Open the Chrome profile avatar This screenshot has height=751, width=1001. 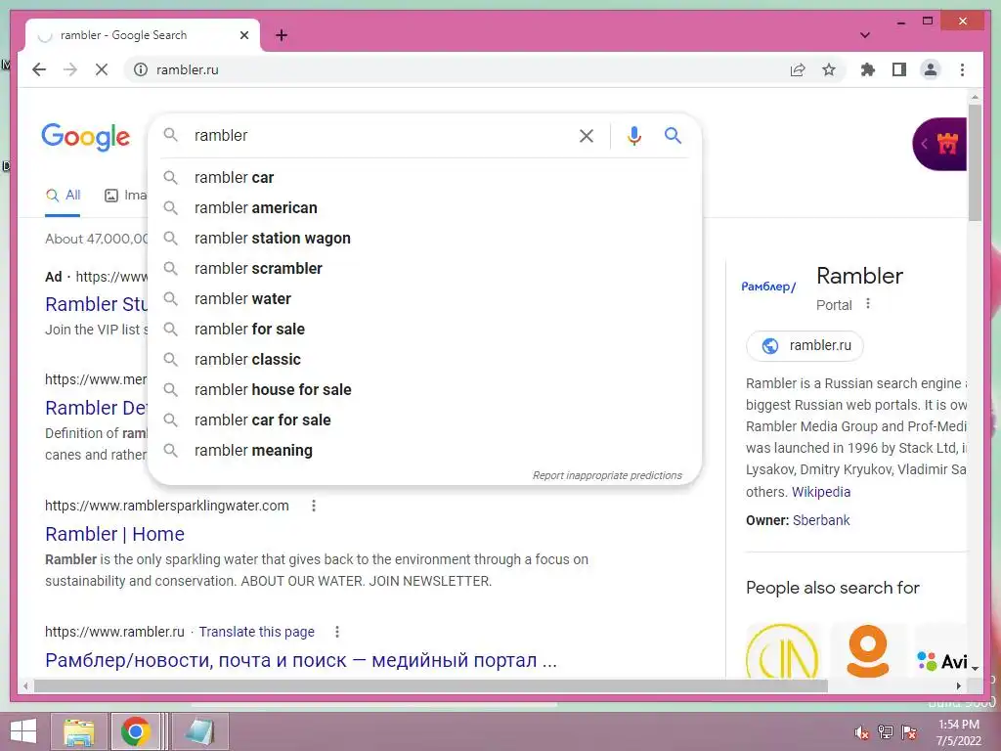pyautogui.click(x=931, y=69)
